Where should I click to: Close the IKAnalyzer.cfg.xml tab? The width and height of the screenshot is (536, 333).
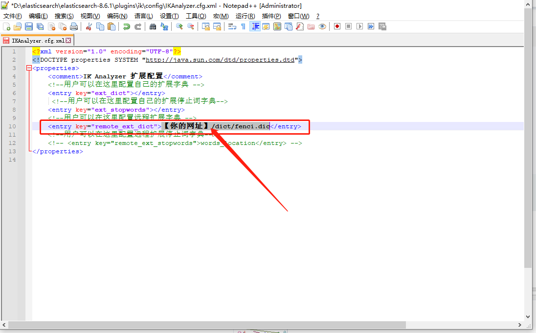(x=68, y=40)
